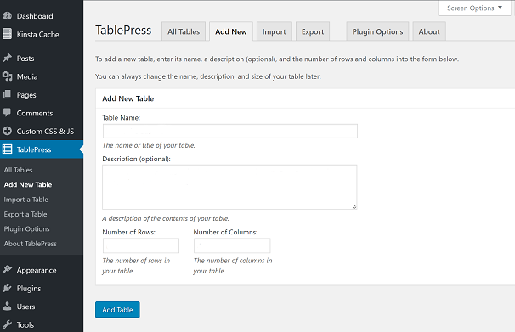Click the 'Table Name:' label

[x=122, y=118]
